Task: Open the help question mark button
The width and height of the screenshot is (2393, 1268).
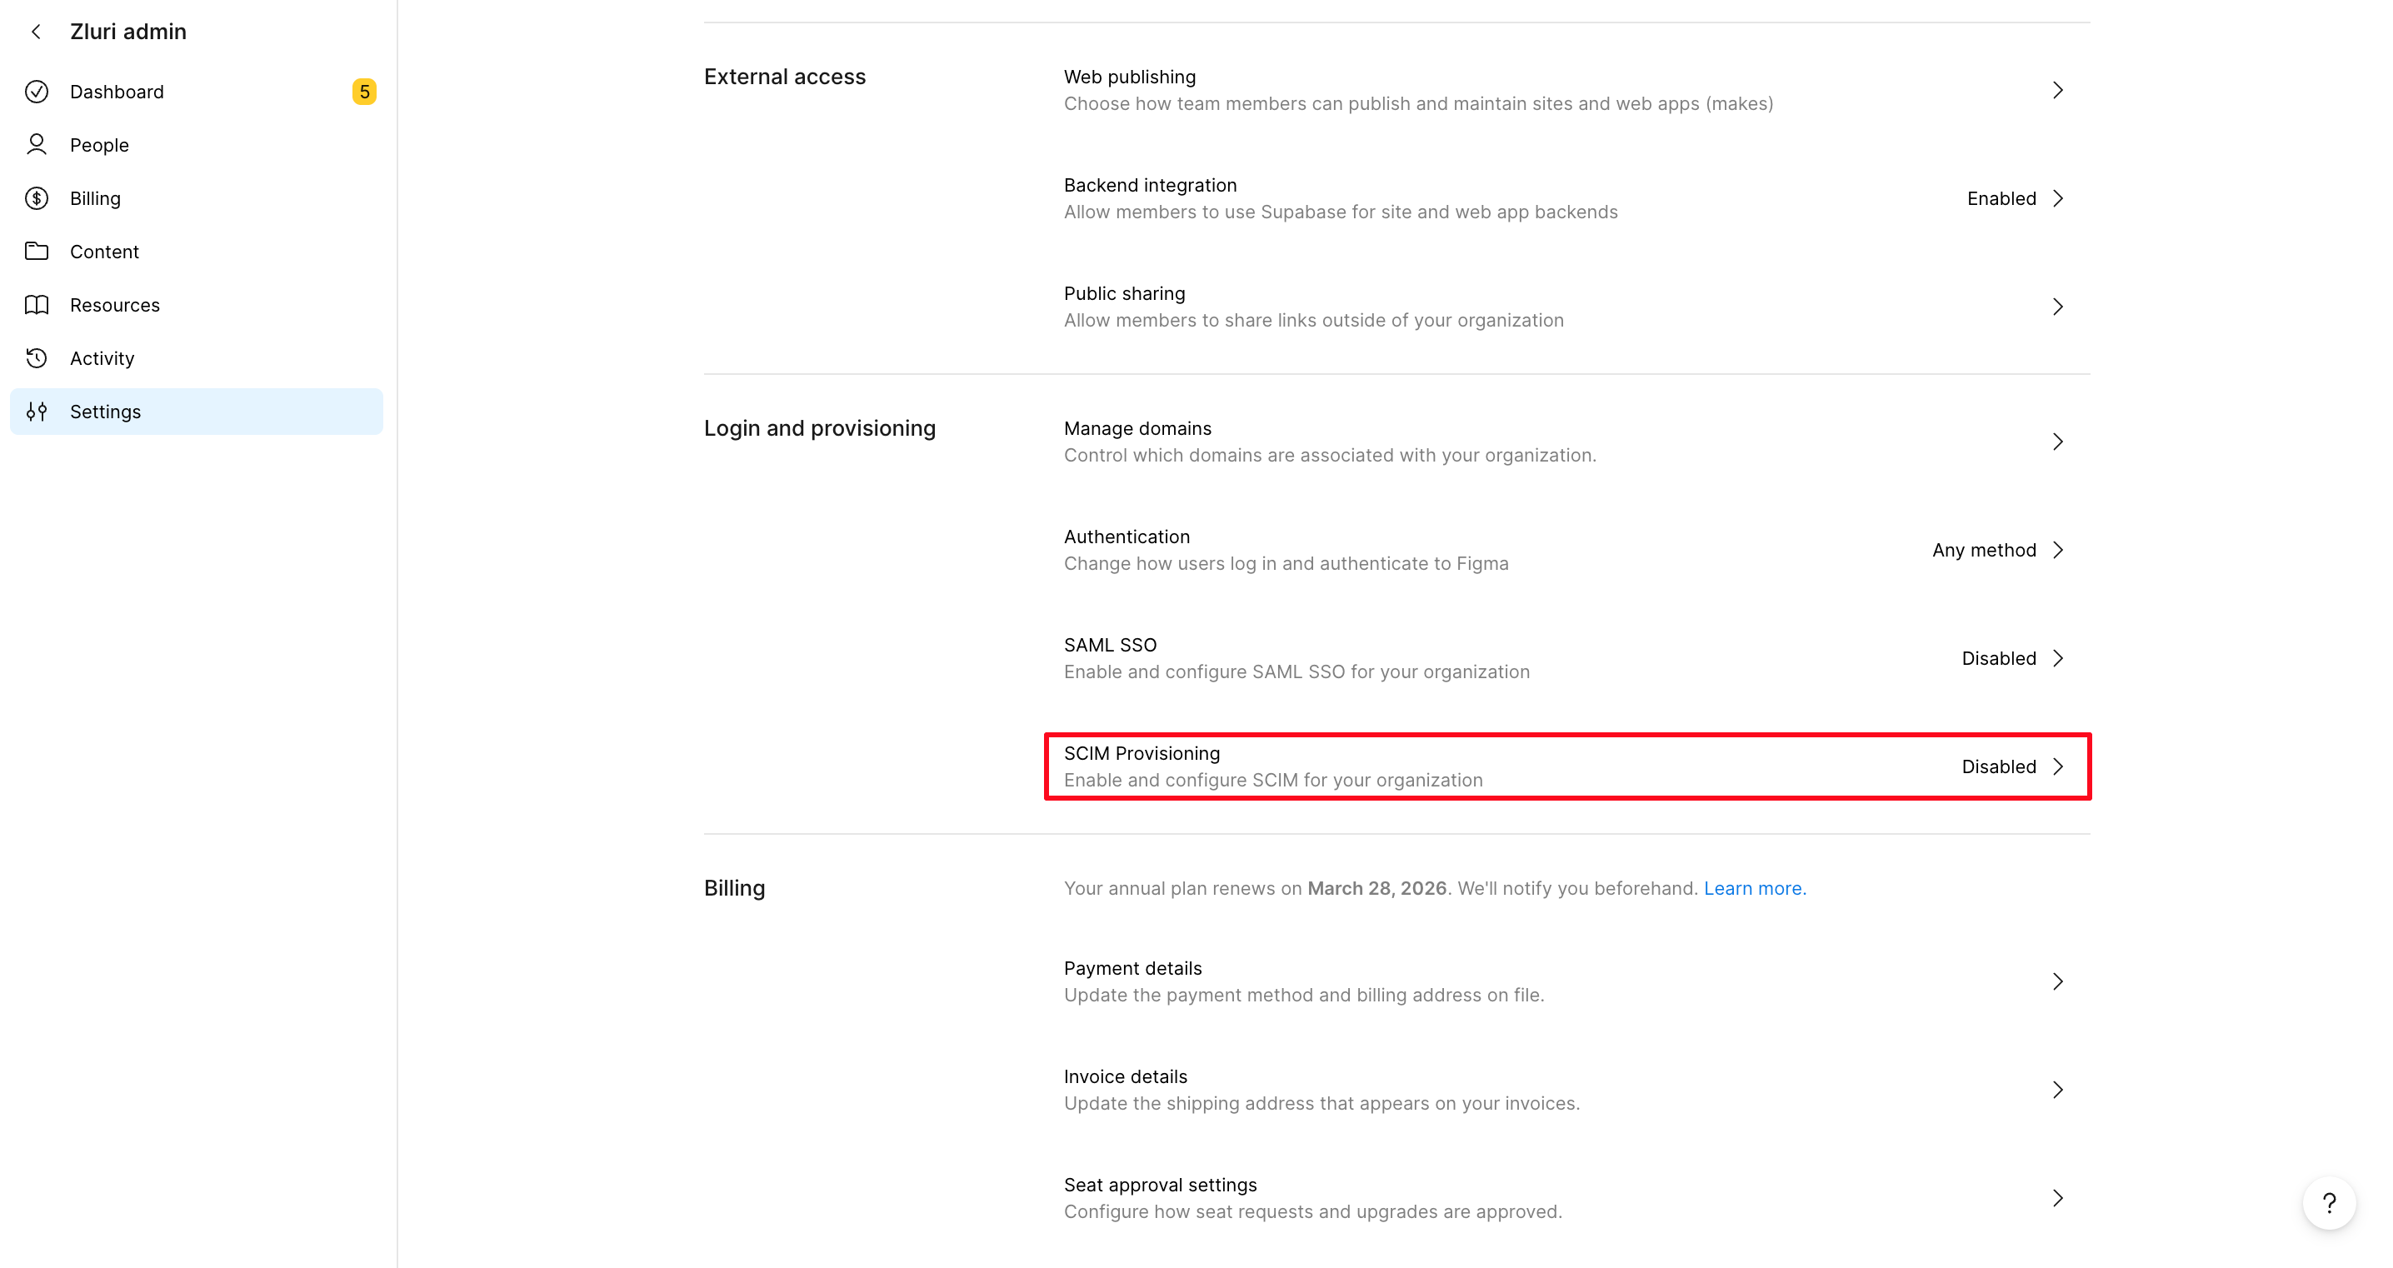Action: tap(2329, 1203)
